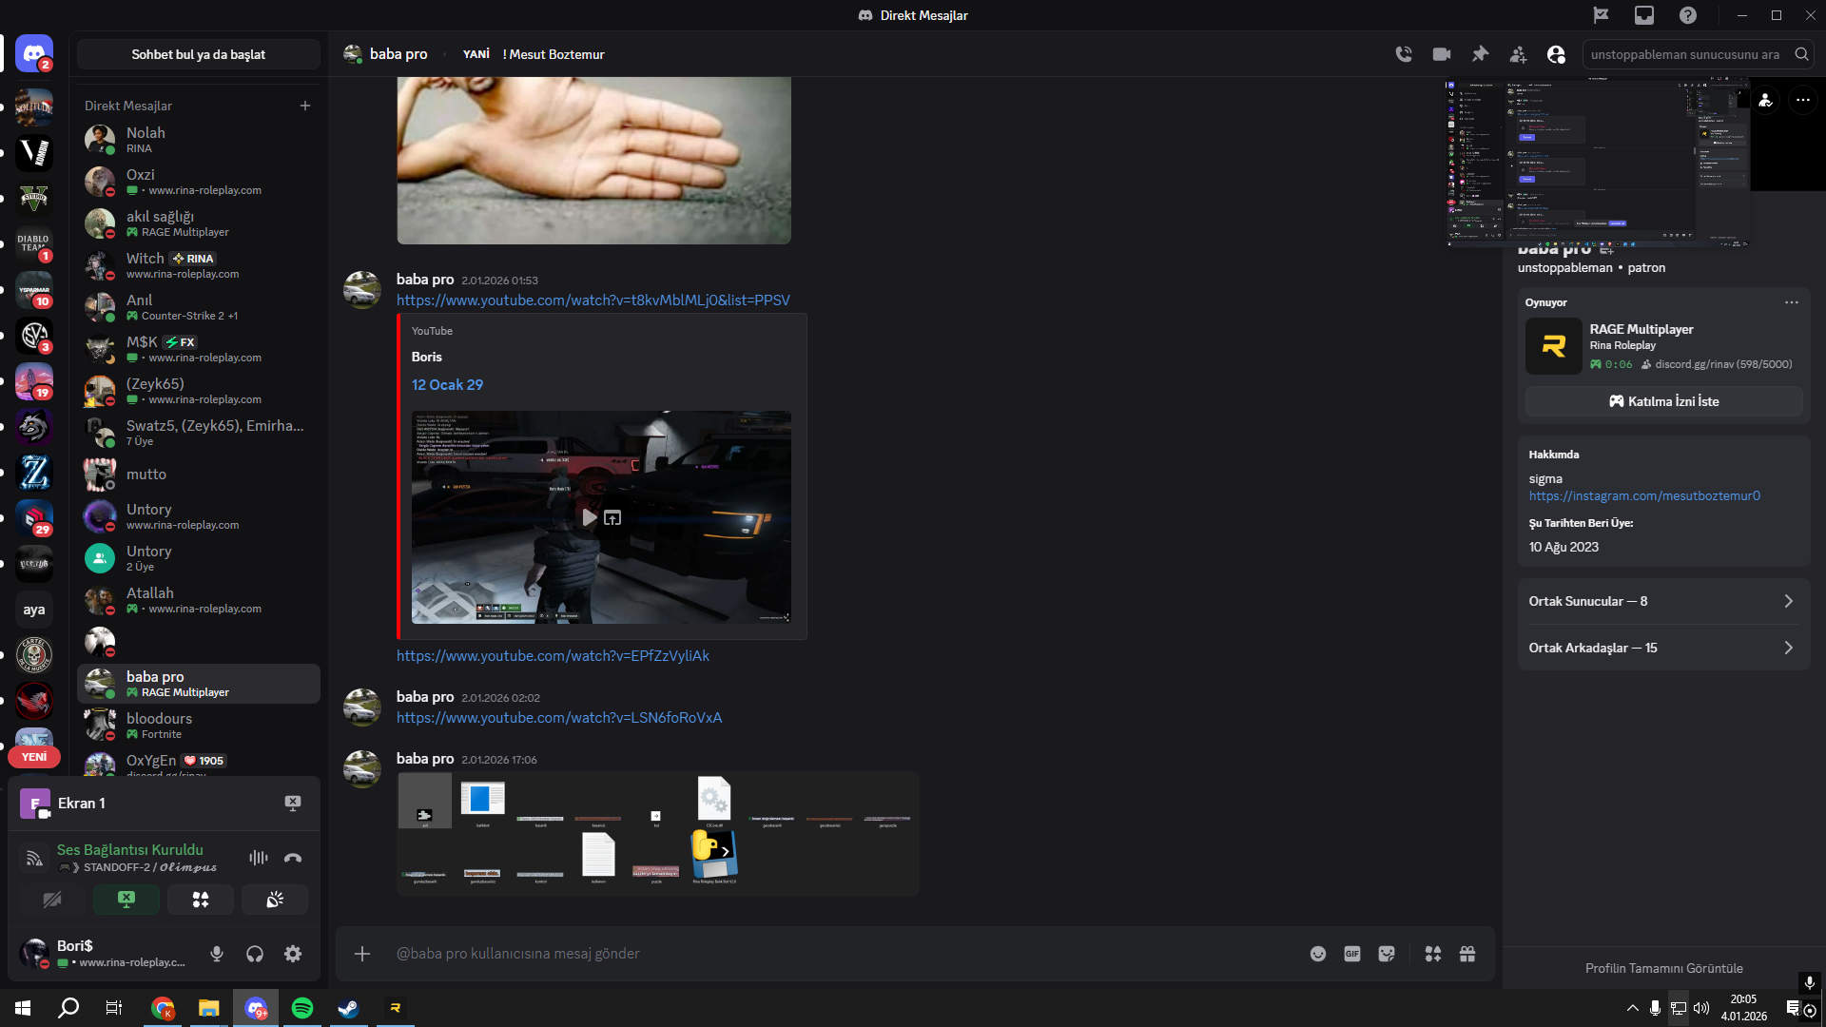Open akıl sağlığı direct message
Image resolution: width=1826 pixels, height=1027 pixels.
(x=198, y=223)
